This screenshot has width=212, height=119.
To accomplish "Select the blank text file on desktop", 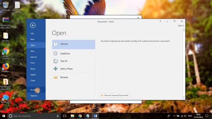I will (x=17, y=7).
